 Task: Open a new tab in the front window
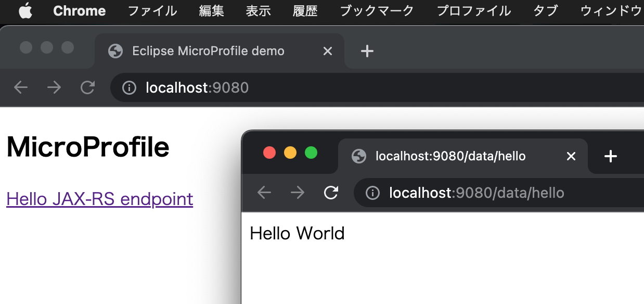click(611, 156)
